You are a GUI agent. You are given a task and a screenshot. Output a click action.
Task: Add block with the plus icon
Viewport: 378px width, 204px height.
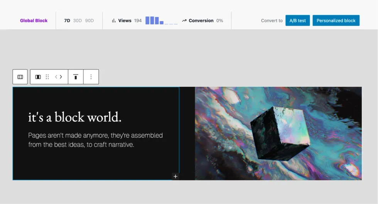(175, 176)
